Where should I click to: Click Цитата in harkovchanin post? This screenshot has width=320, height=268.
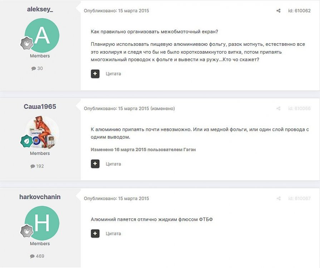[x=113, y=234]
